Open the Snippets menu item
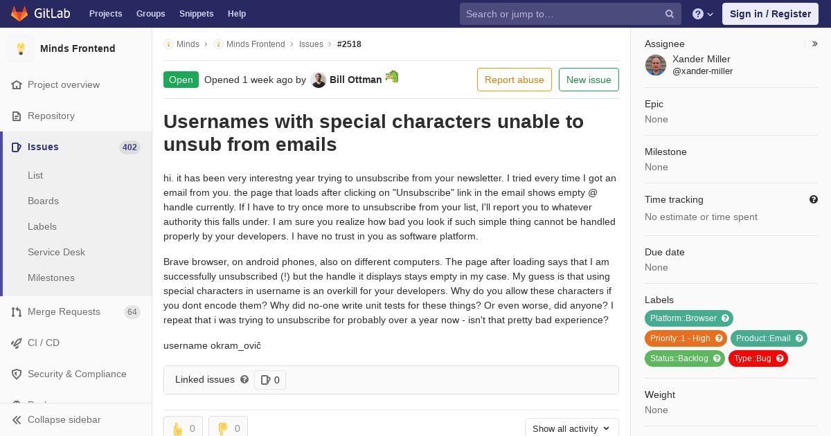 196,14
